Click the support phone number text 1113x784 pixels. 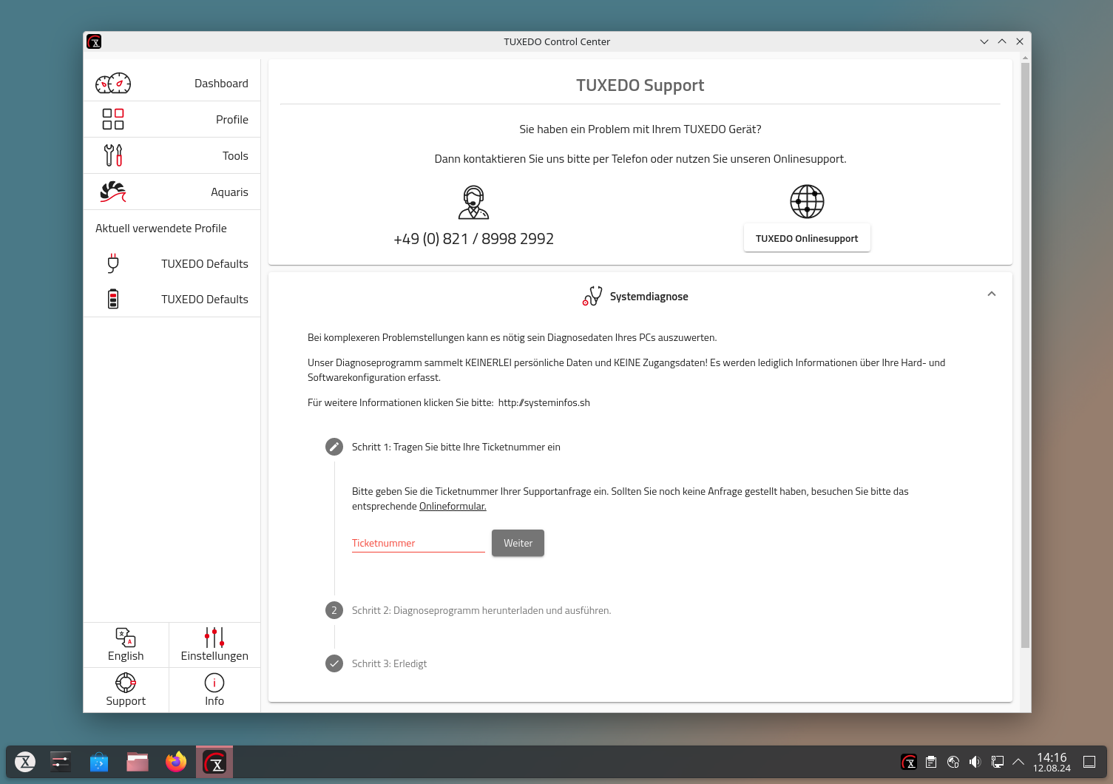[x=473, y=239]
